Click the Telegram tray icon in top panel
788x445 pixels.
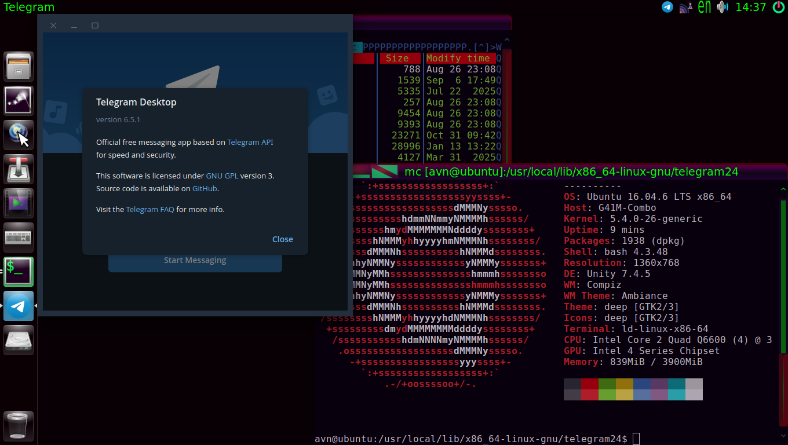pos(667,7)
